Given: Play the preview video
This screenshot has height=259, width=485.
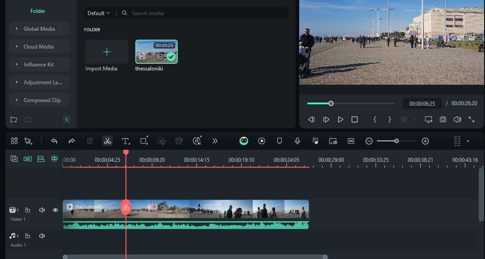Looking at the screenshot, I should [x=340, y=119].
